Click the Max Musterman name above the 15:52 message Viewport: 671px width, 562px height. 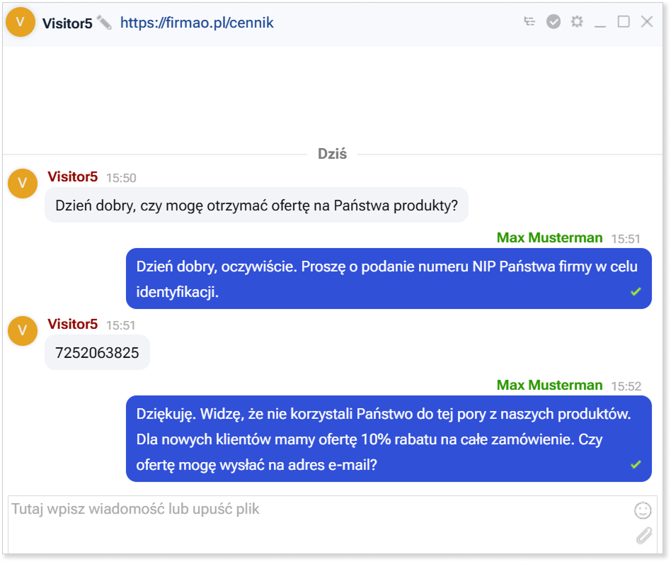tap(549, 386)
